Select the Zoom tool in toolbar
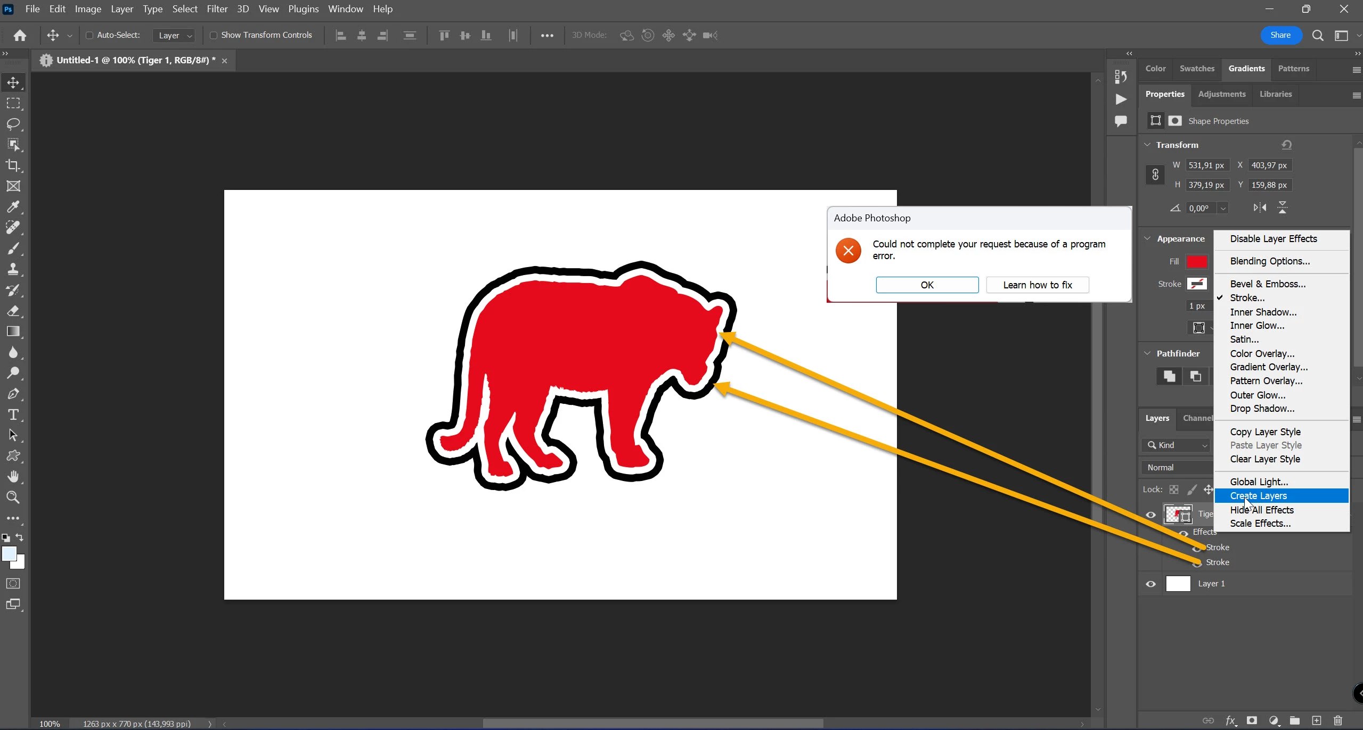The image size is (1363, 730). coord(13,497)
